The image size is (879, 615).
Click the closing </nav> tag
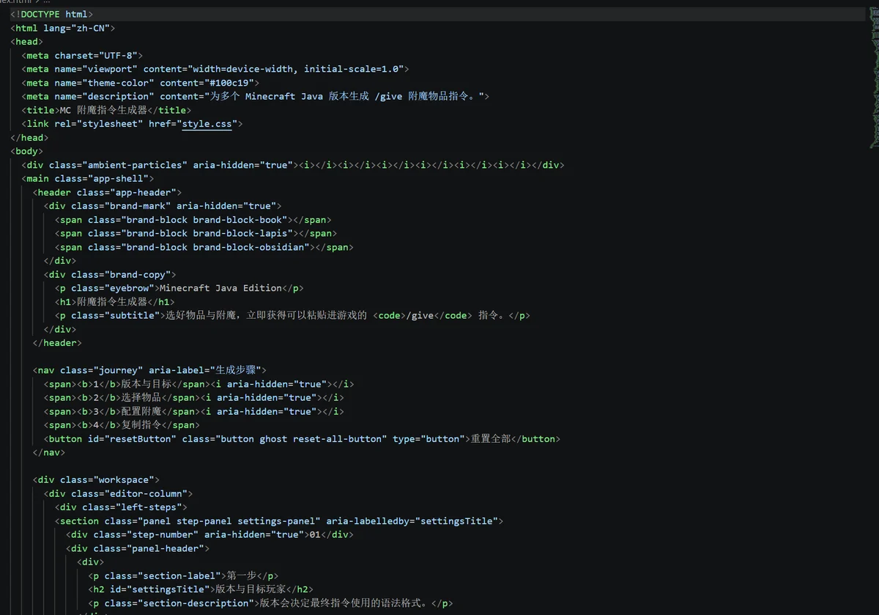tap(48, 452)
